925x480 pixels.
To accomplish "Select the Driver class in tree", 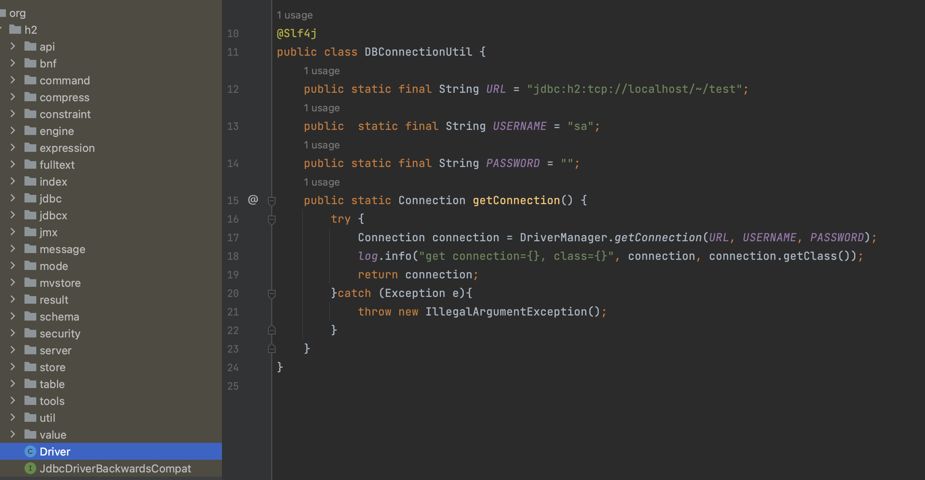I will 55,451.
